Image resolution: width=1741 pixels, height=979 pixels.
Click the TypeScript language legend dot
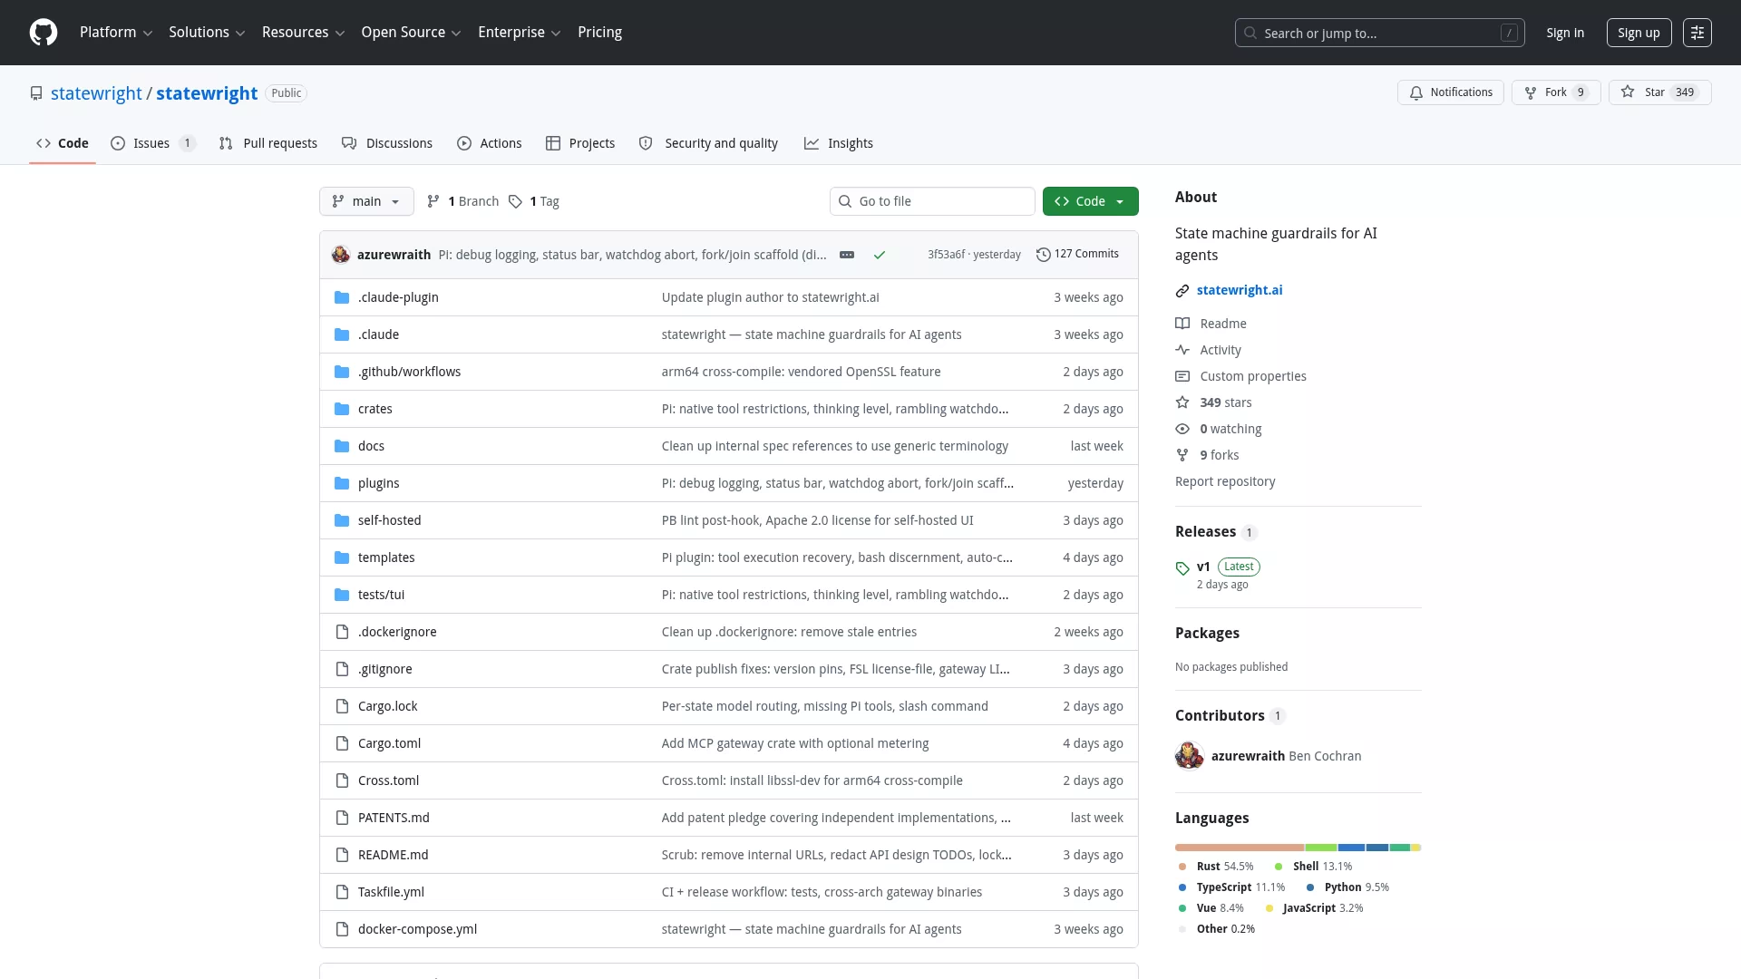pos(1182,887)
